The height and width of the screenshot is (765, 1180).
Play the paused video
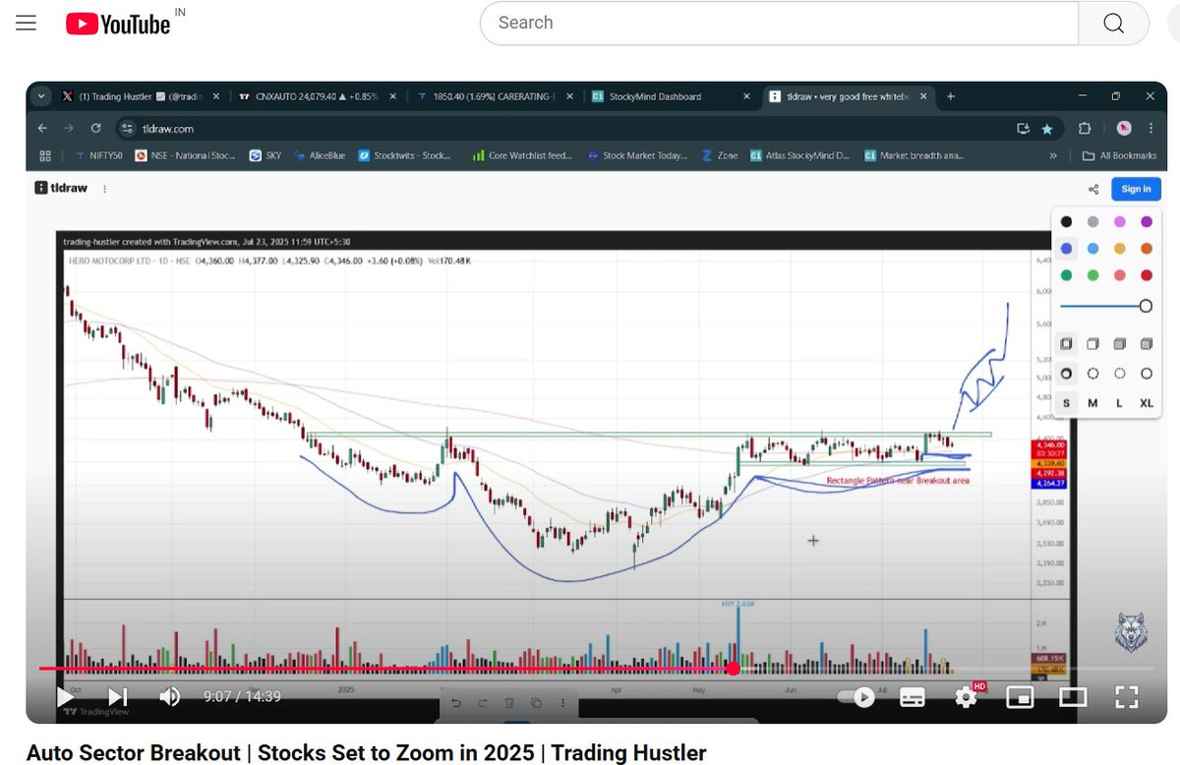65,697
